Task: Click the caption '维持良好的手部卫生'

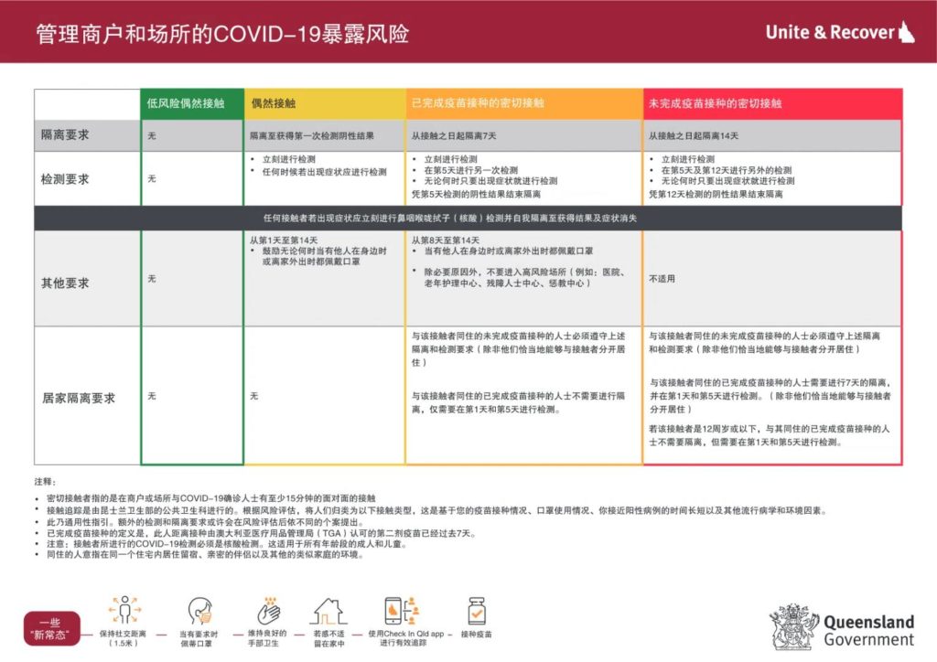Action: [x=267, y=638]
